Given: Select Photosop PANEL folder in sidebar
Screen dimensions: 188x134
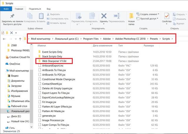Looking at the screenshot, I should pos(18,50).
